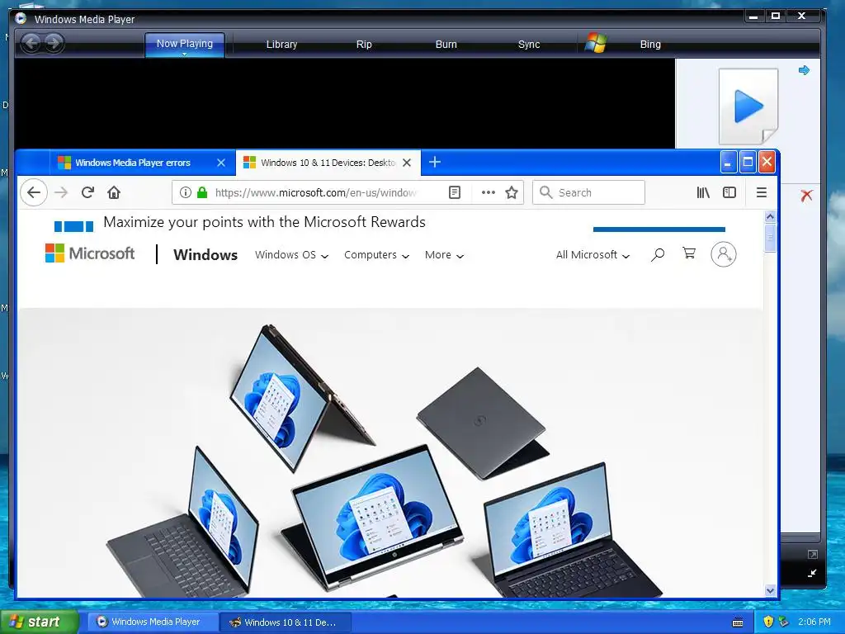Switch to Windows 10 & 11 taskbar button
The image size is (845, 634).
click(286, 622)
